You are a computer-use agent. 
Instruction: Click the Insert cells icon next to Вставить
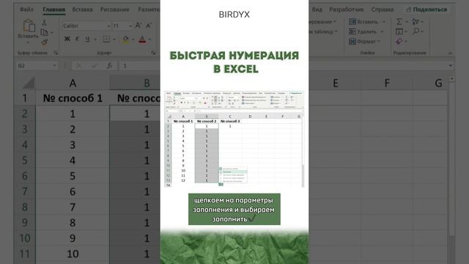tap(352, 21)
